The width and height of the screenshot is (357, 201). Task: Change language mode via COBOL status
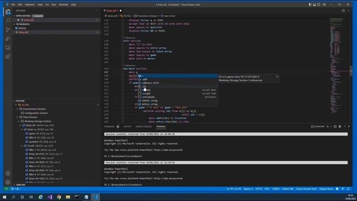coord(276,189)
